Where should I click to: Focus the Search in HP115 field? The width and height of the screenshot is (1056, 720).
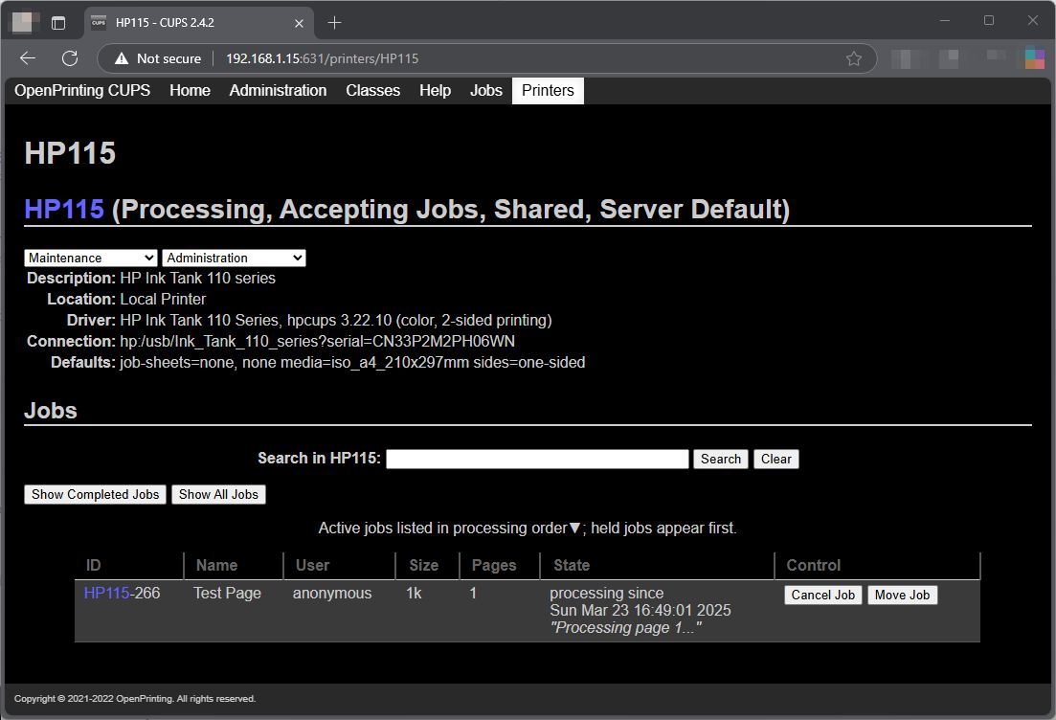point(537,459)
